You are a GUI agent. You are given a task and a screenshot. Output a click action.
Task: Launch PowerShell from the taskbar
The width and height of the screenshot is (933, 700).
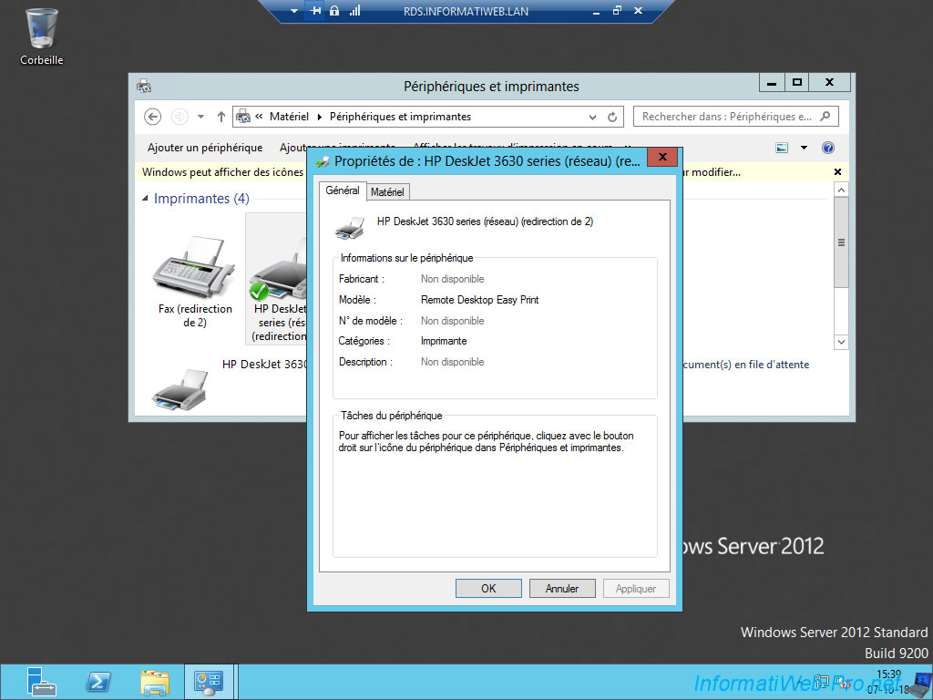point(98,682)
